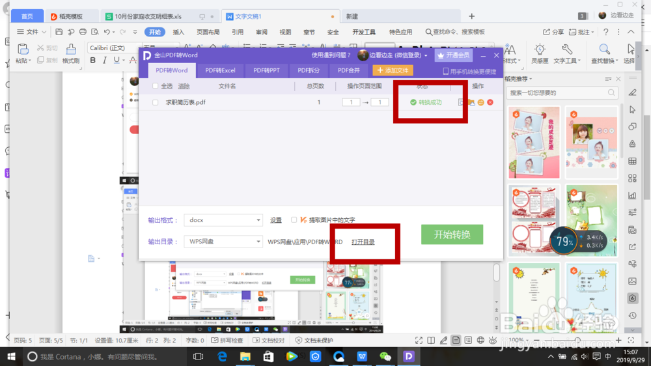This screenshot has width=651, height=366.
Task: Click the green 开始转换 button
Action: click(452, 234)
